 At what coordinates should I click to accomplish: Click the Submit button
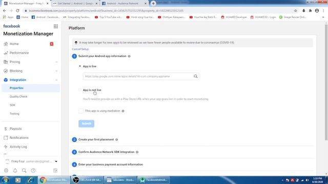click(87, 124)
